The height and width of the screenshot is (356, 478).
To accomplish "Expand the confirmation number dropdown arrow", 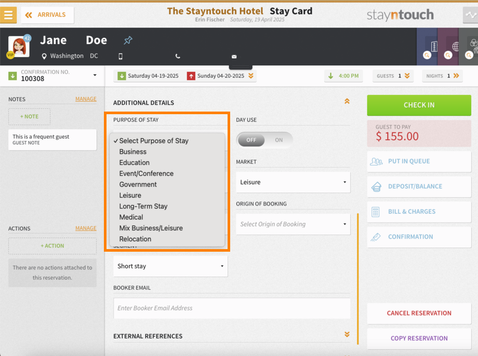I will pos(95,75).
